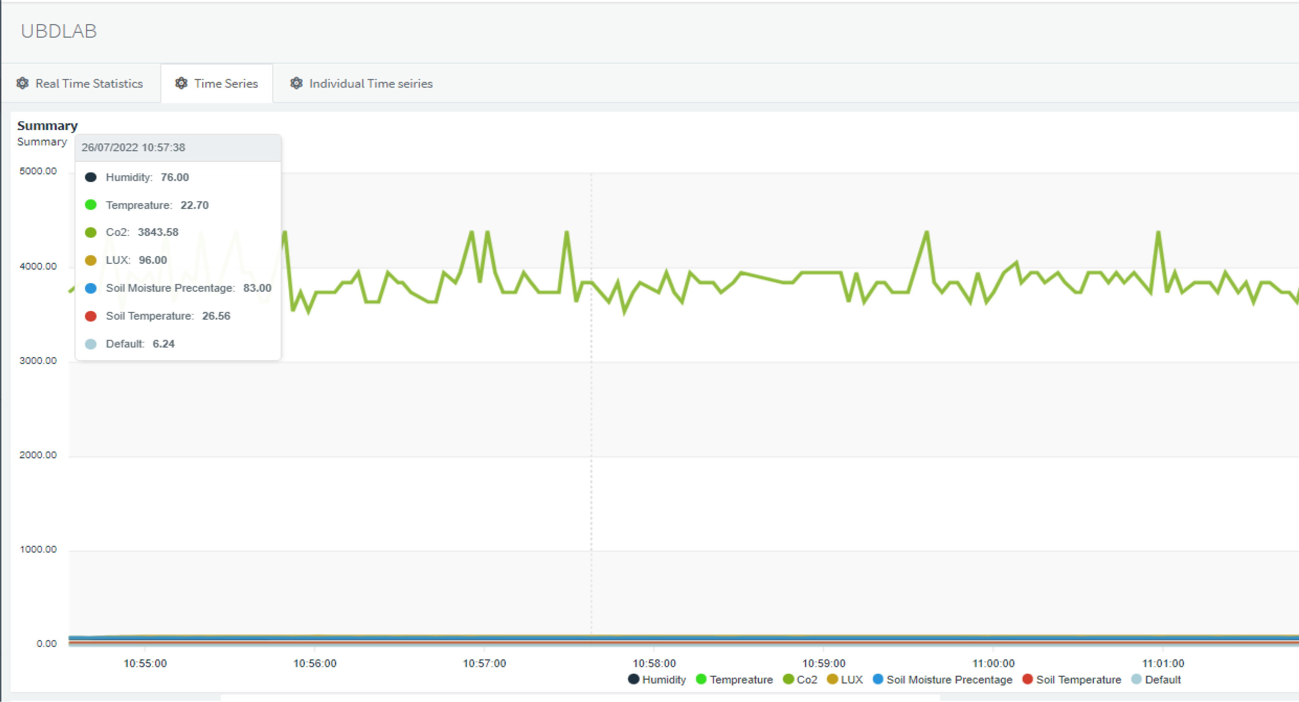This screenshot has height=702, width=1299.
Task: Click the 3000.00 y-axis label
Action: click(38, 361)
